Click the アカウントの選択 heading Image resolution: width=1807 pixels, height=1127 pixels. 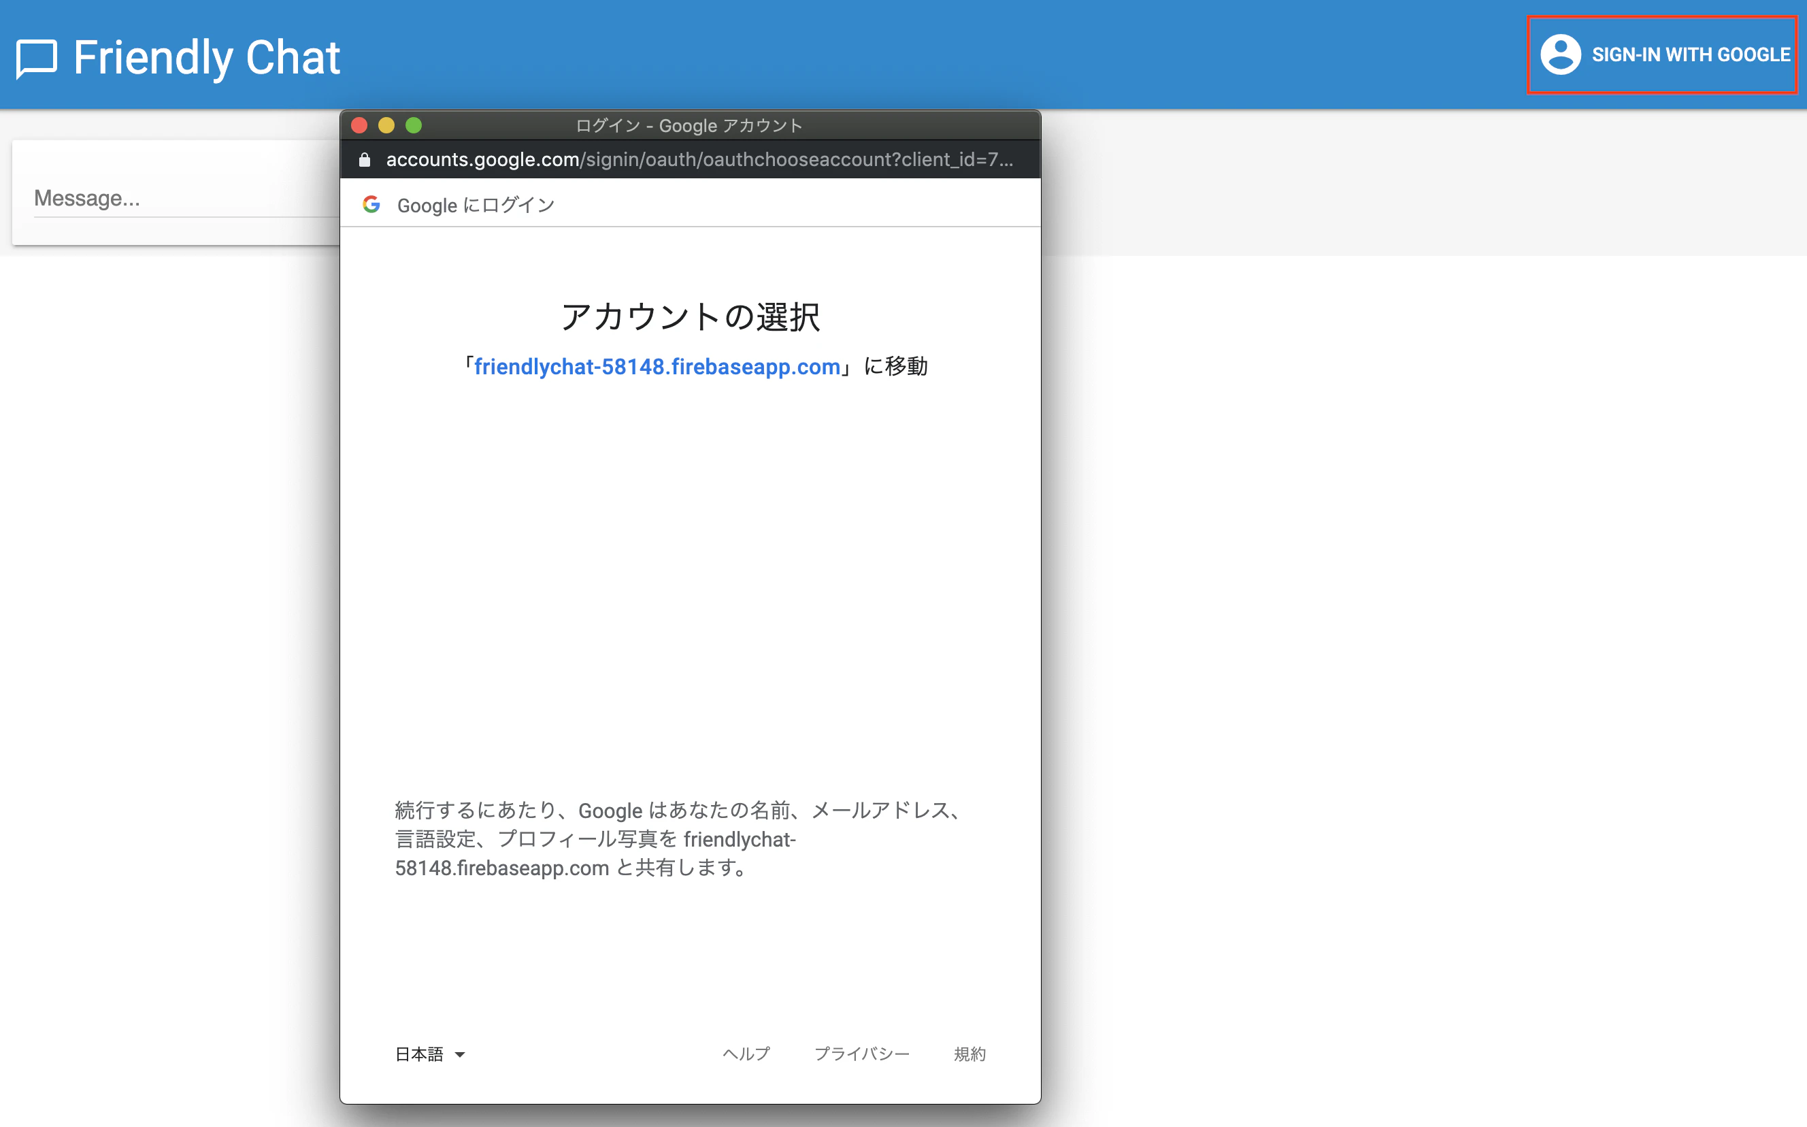point(690,316)
